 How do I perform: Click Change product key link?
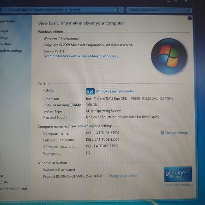tap(123, 176)
